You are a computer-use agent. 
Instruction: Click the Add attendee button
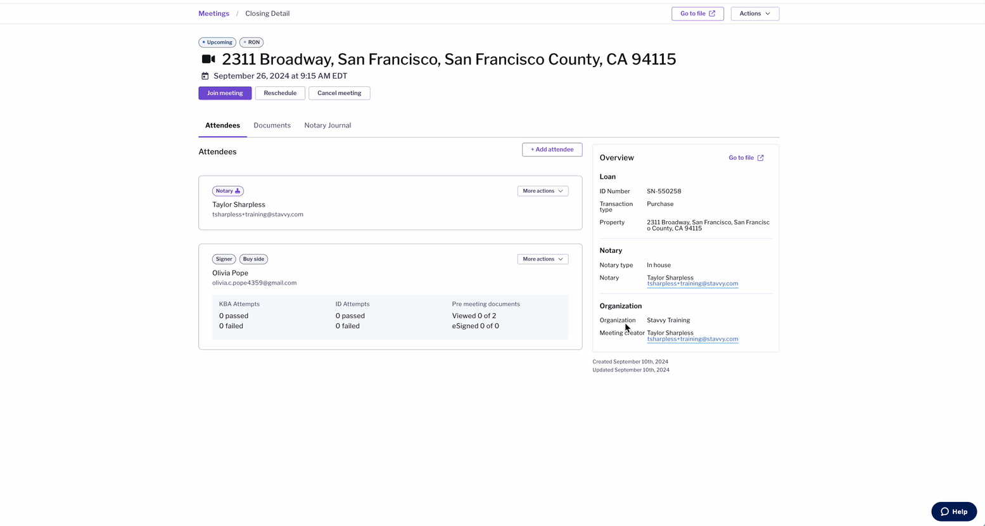point(552,150)
